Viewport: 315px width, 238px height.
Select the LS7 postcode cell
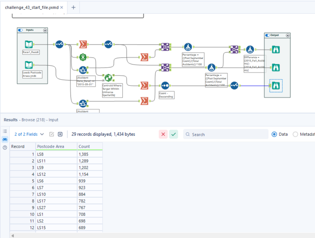tap(56, 187)
